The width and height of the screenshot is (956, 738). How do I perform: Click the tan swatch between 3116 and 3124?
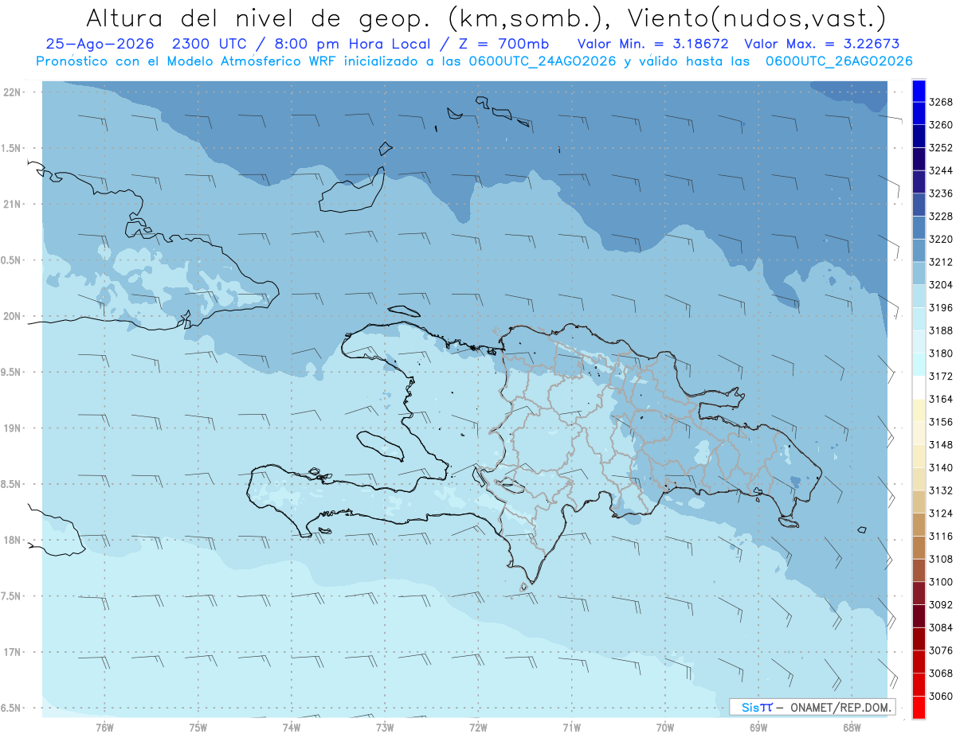click(919, 525)
